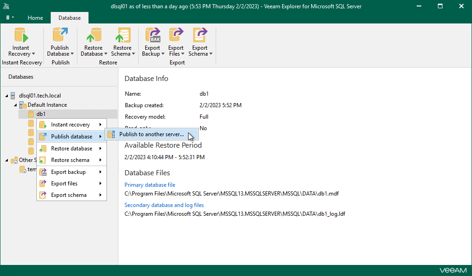
Task: Choose Publish to another server
Action: (x=151, y=134)
